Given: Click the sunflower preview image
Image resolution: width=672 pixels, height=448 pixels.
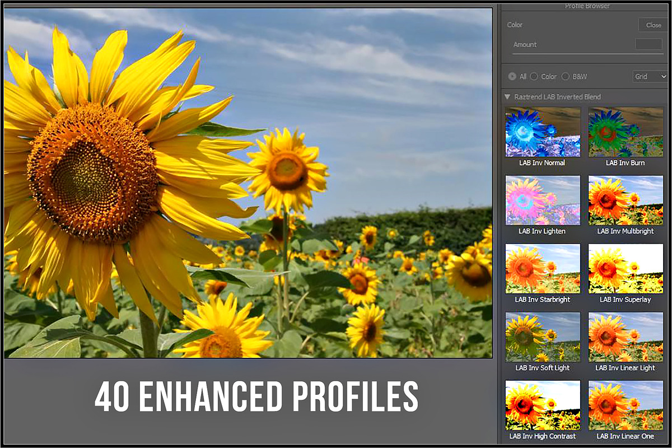Looking at the screenshot, I should [x=248, y=183].
